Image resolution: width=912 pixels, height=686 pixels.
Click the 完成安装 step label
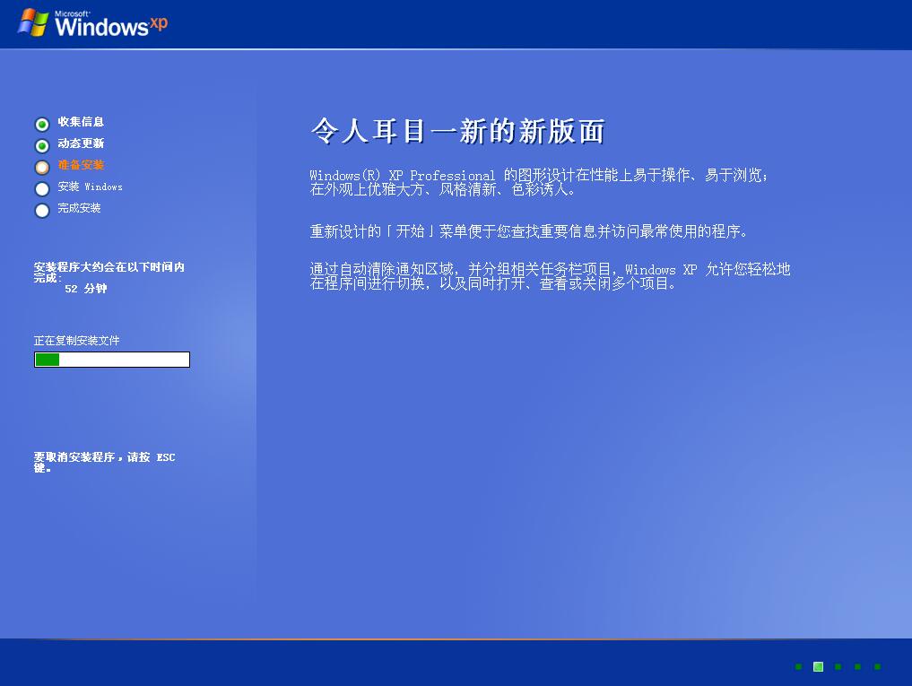click(79, 208)
